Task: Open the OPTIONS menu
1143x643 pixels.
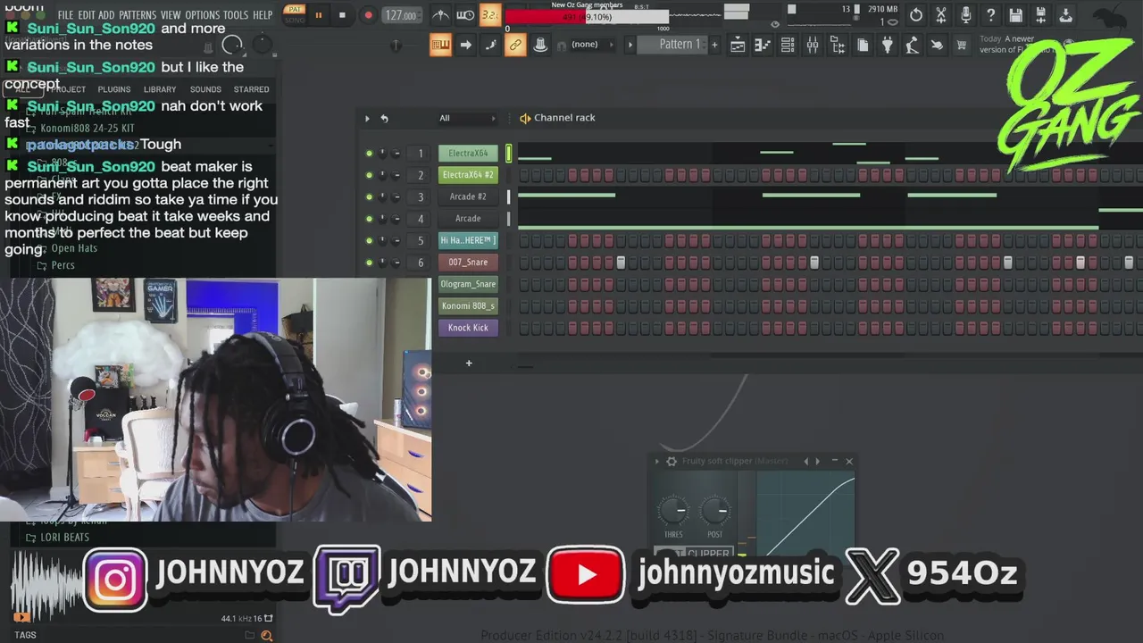Action: (202, 15)
